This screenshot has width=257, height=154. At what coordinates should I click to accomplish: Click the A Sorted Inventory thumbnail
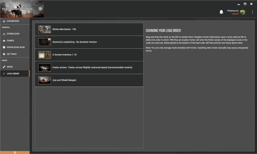point(44,55)
